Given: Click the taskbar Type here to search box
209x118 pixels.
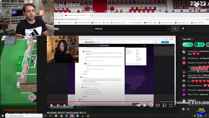Looking at the screenshot, I should pos(24,116).
